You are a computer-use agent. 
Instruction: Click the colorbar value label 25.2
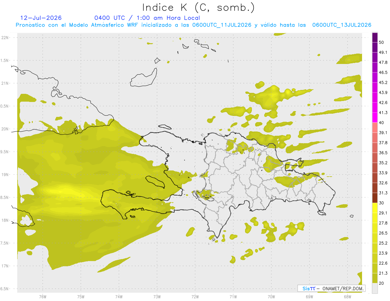tap(383, 243)
